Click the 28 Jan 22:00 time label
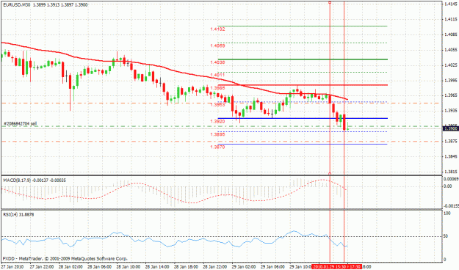Screen dimensions: 459x270 click(215, 267)
